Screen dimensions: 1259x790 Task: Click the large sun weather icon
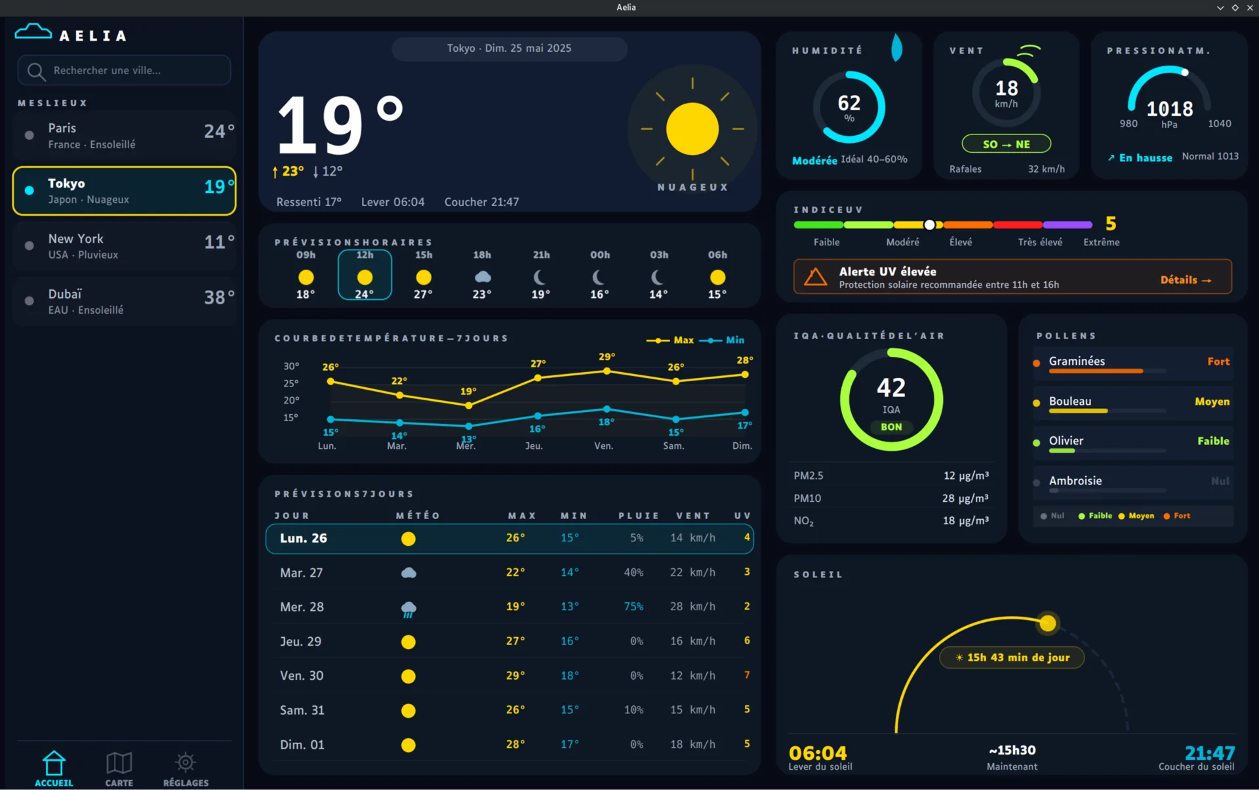pos(692,129)
